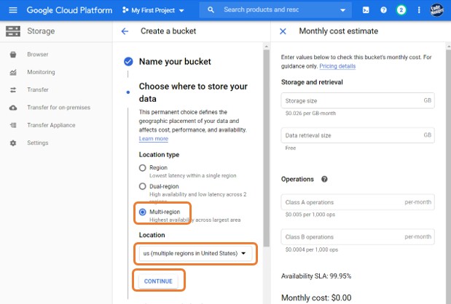Open Transfer for on-premises item
Screen dimensions: 451x304
(59, 108)
